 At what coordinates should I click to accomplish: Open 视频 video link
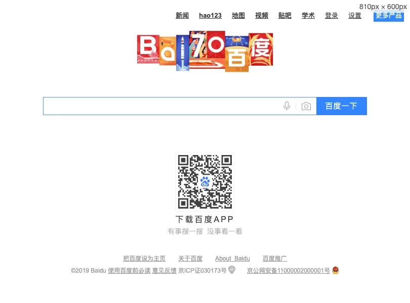pyautogui.click(x=262, y=16)
